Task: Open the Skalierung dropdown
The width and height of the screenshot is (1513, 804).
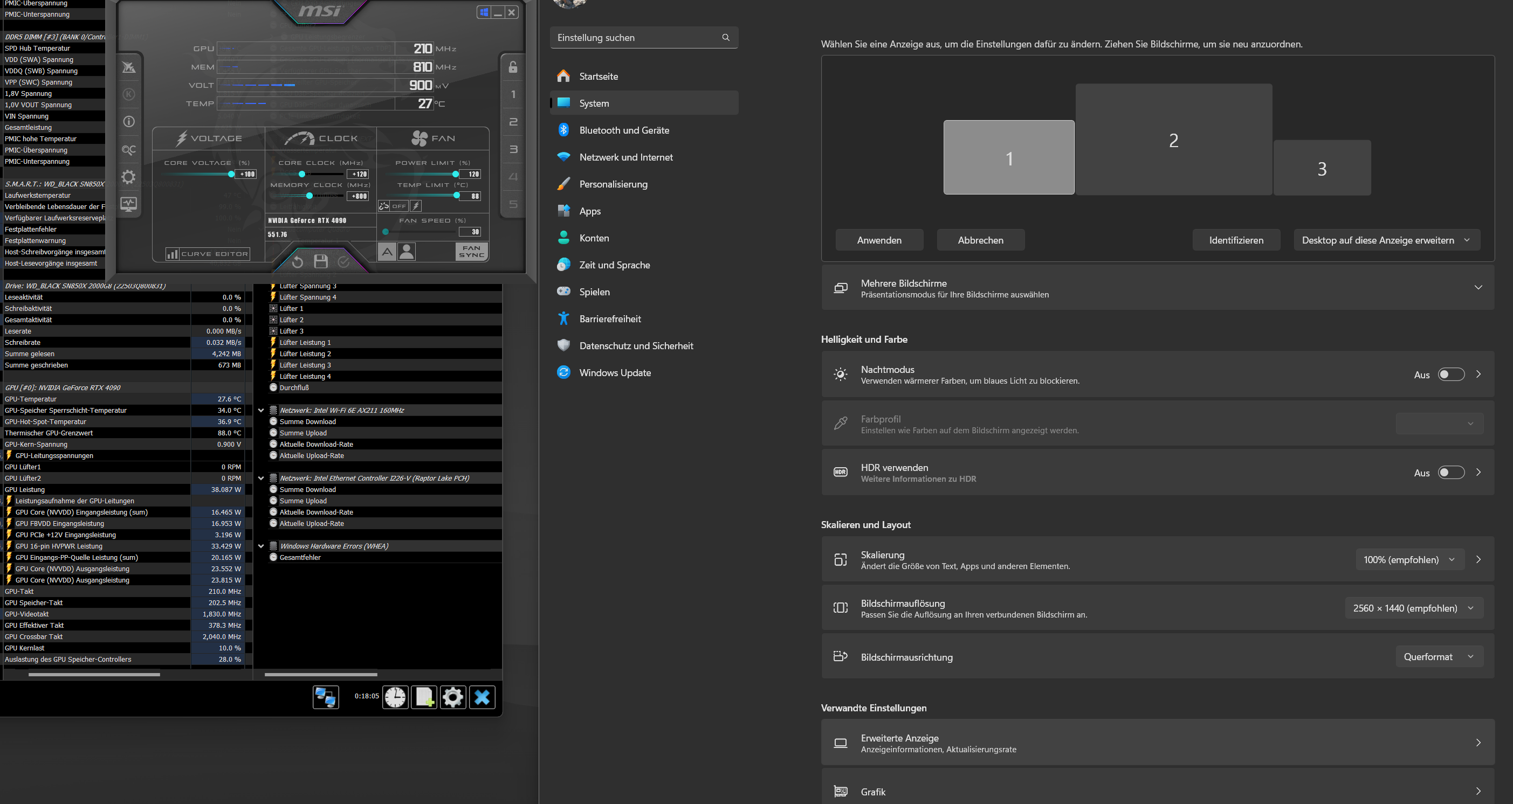Action: click(x=1408, y=559)
